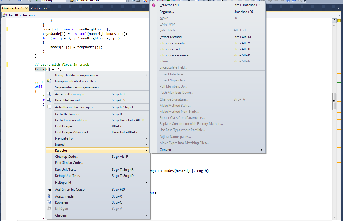Select Find Usages in context menu
This screenshot has width=343, height=221.
click(64, 126)
